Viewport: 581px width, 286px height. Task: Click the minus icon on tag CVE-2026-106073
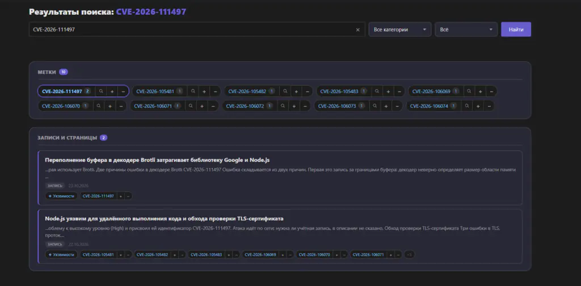[397, 106]
